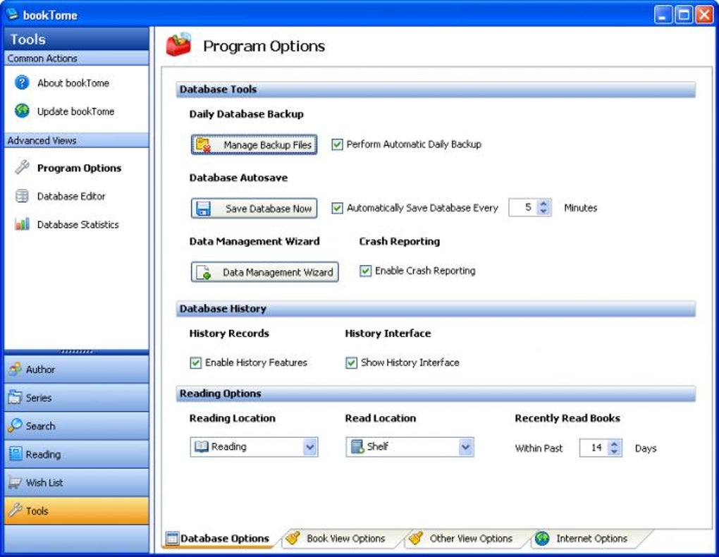Click the folder icon on Manage Backup Files
Screen dimensions: 719x557
click(x=203, y=145)
